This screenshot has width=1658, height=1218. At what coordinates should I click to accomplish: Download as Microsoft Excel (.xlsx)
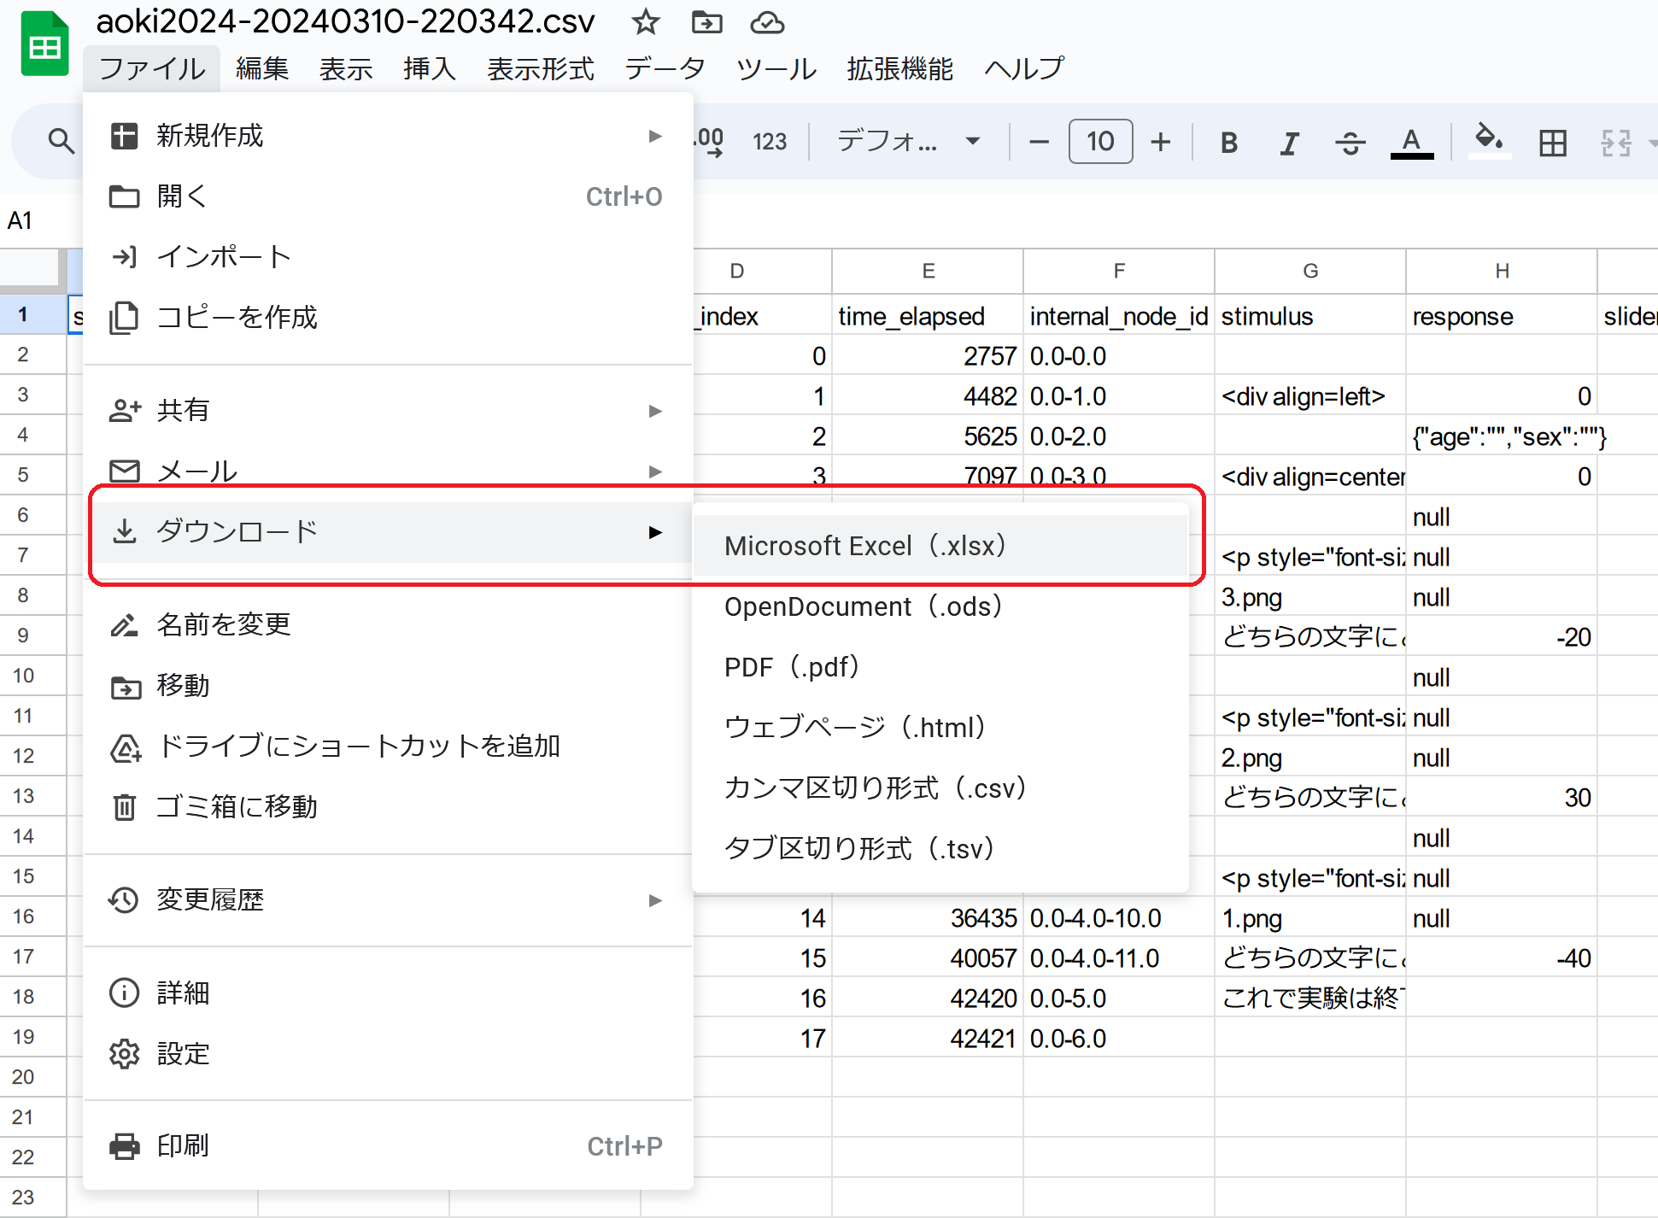pyautogui.click(x=864, y=545)
